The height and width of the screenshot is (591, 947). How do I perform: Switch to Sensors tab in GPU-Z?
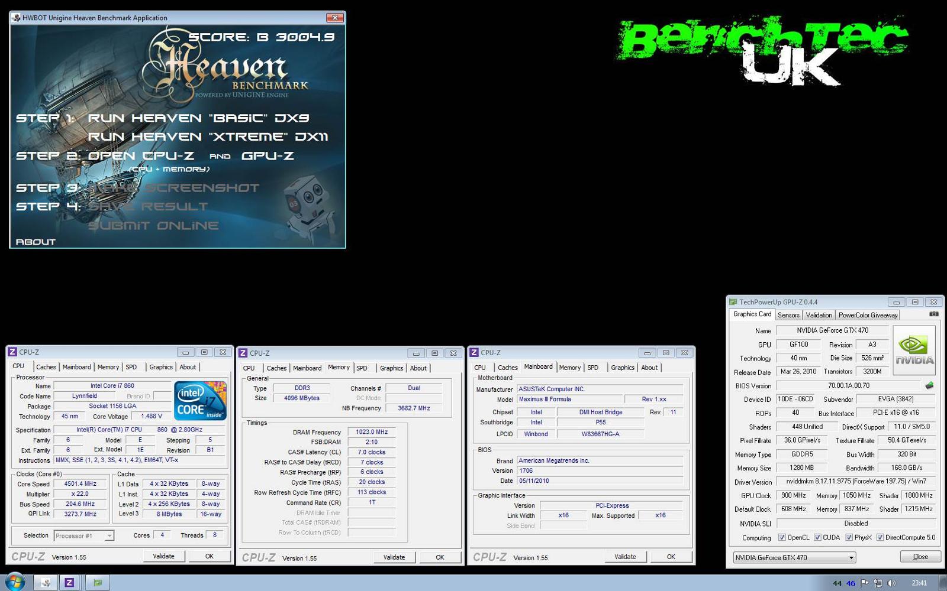click(788, 315)
